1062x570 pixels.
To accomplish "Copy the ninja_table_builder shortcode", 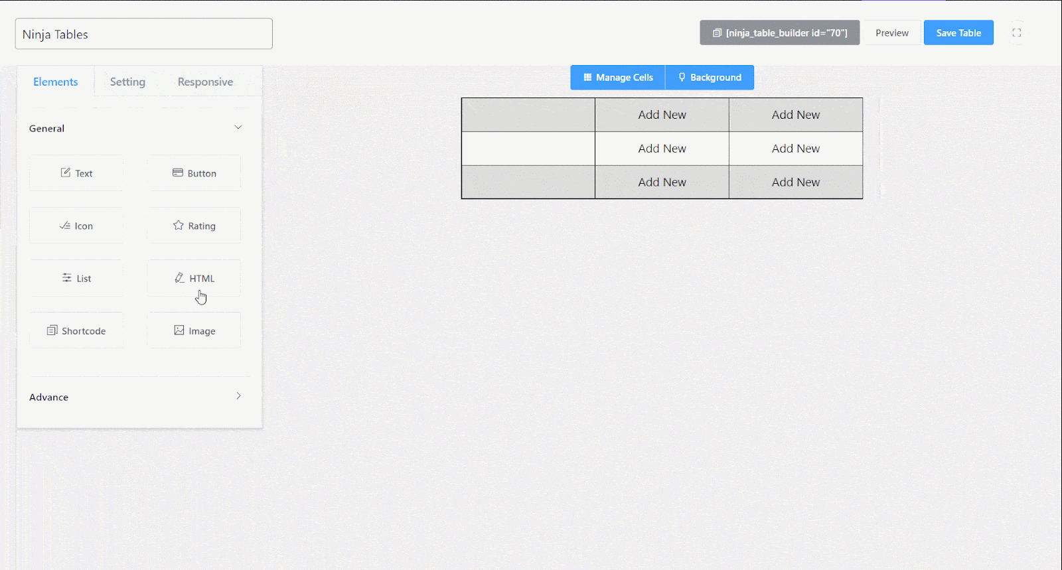I will [x=780, y=33].
